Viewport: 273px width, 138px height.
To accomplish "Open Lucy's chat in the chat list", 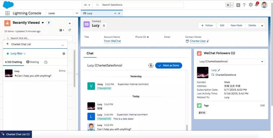I will click(35, 73).
